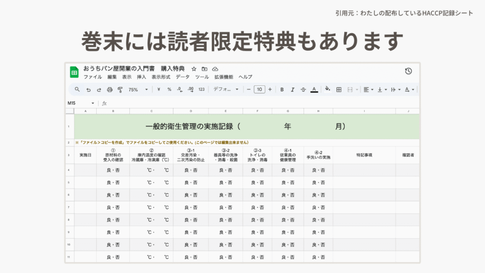Select the 特記事項 header cell
The height and width of the screenshot is (273, 485).
pos(364,155)
